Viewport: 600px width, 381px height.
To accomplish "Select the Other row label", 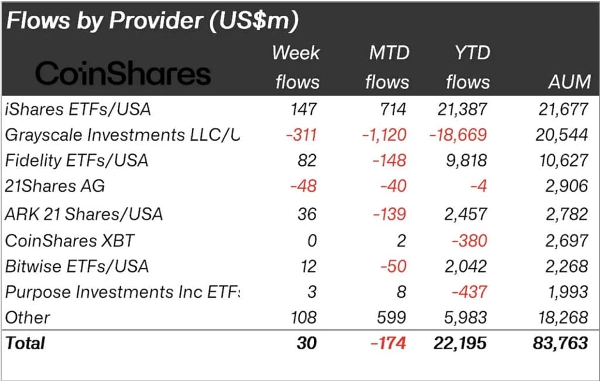I will tap(28, 318).
